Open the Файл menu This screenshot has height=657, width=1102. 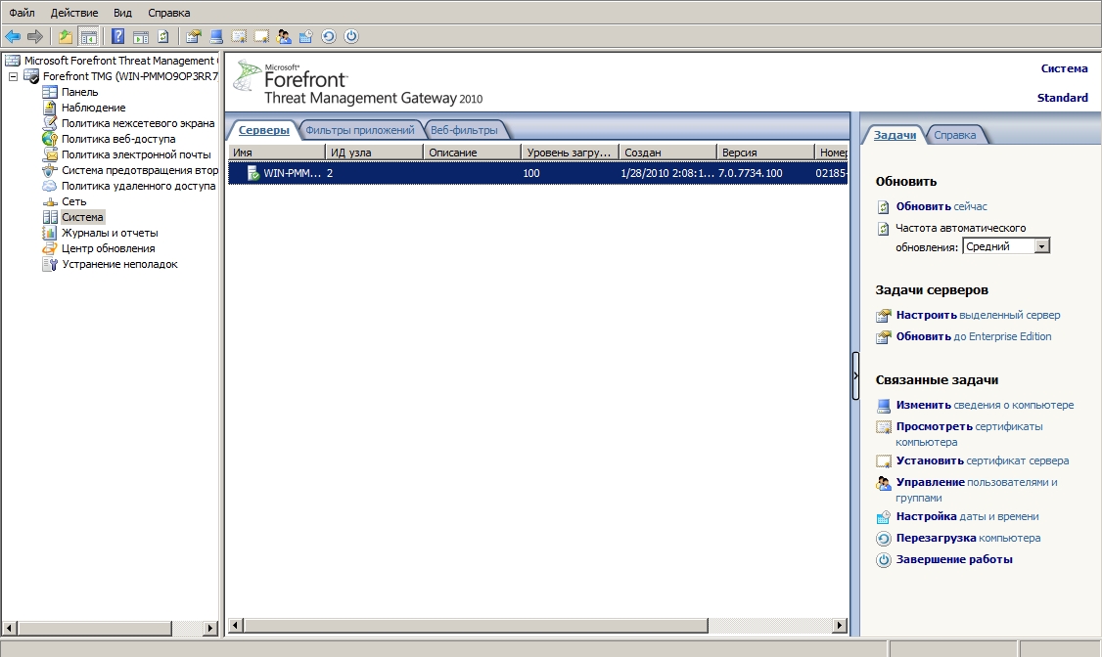(x=22, y=13)
